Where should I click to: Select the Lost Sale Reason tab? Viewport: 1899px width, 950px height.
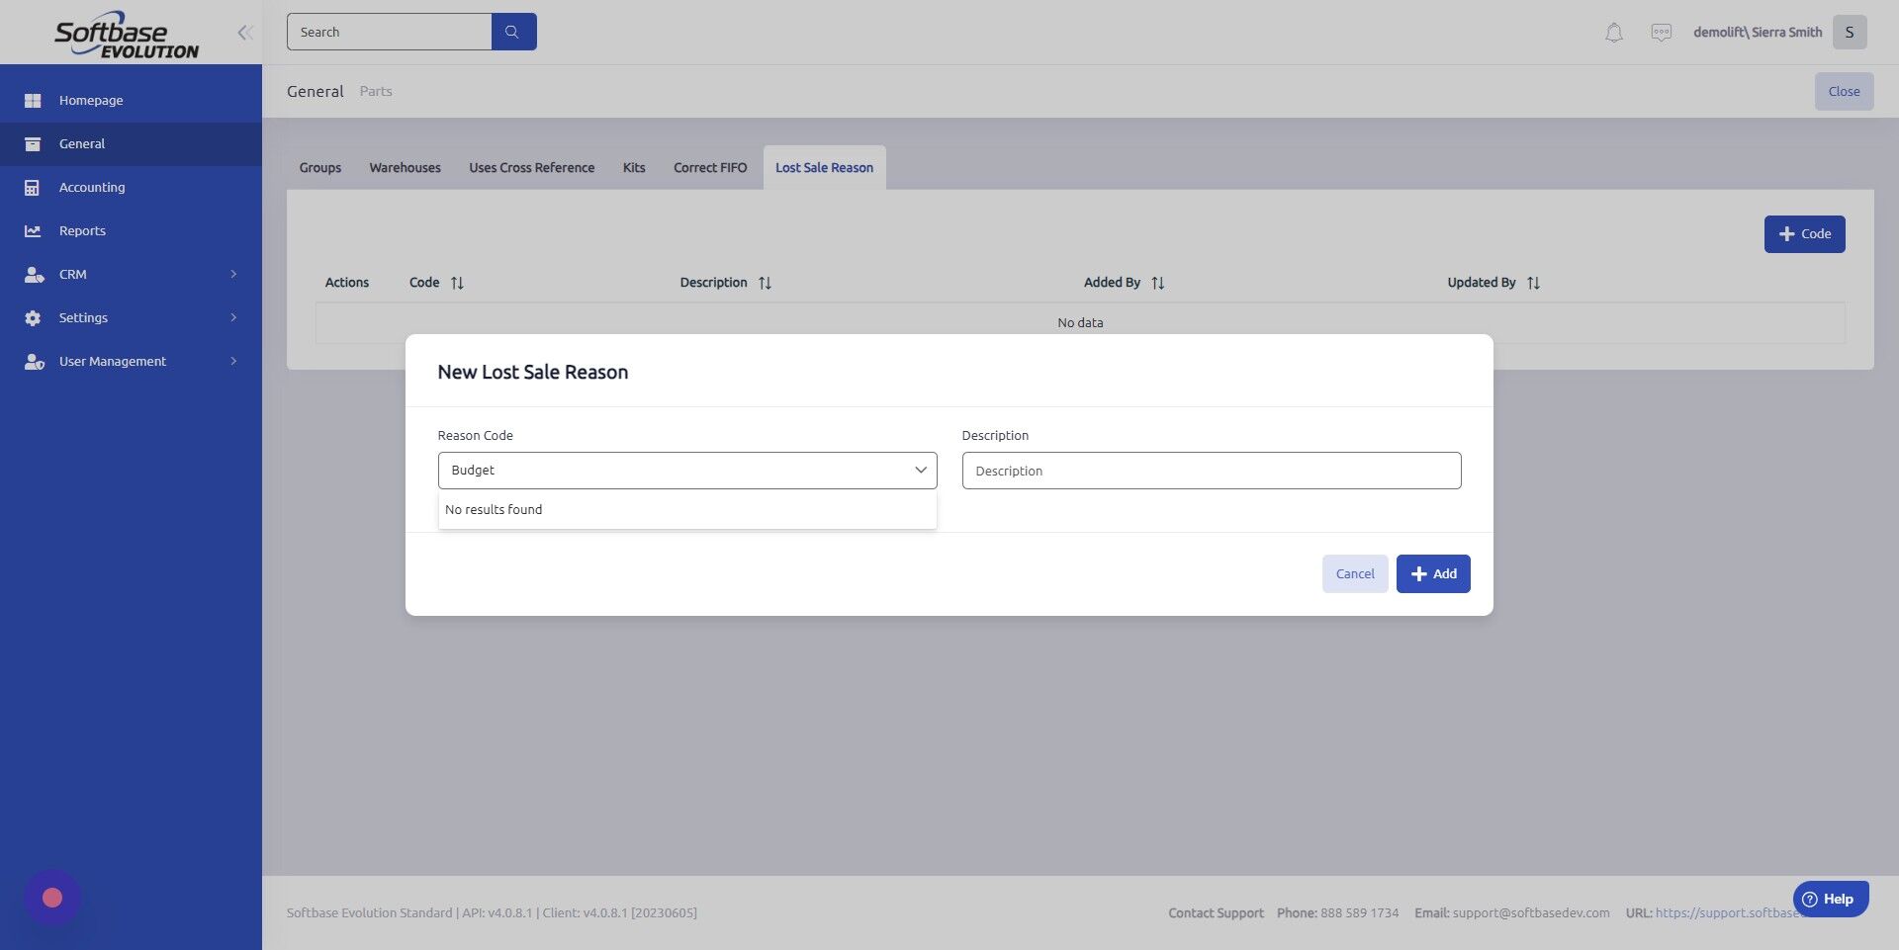(824, 168)
